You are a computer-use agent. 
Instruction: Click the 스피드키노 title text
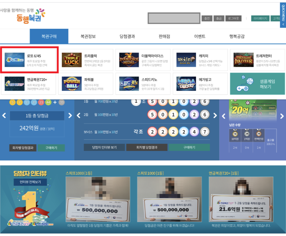pos(149,80)
